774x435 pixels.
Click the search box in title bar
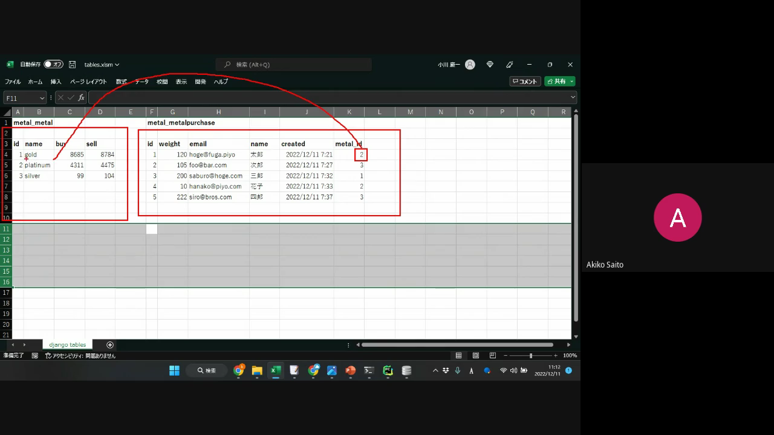293,65
